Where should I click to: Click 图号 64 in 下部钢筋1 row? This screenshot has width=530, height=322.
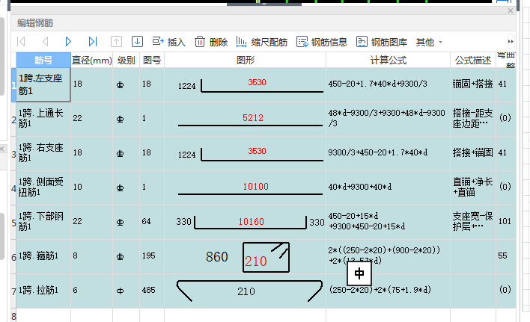click(147, 222)
